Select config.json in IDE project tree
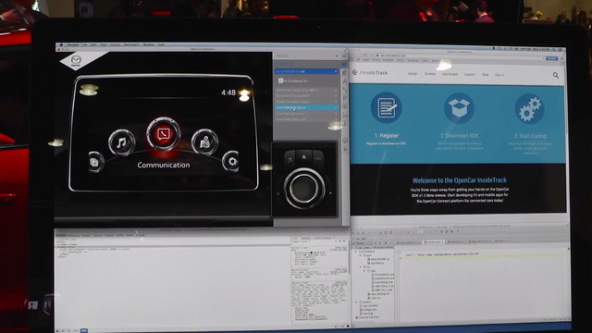The height and width of the screenshot is (333, 592). coord(368,309)
